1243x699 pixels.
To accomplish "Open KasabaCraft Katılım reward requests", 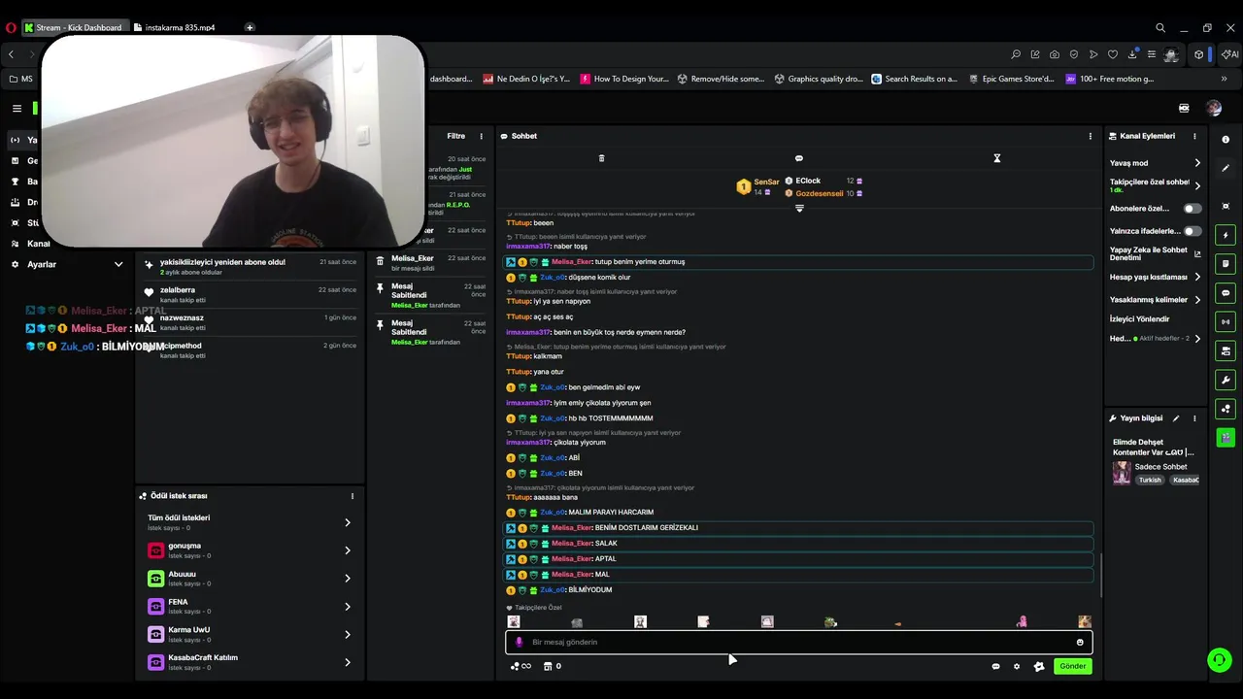I will (x=250, y=662).
